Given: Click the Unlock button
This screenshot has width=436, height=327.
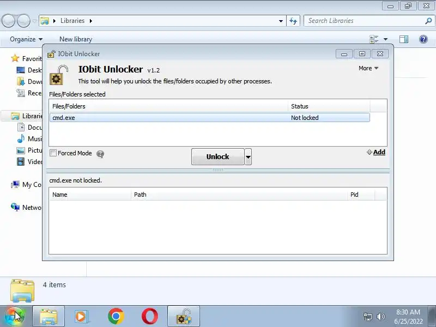Looking at the screenshot, I should click(217, 156).
